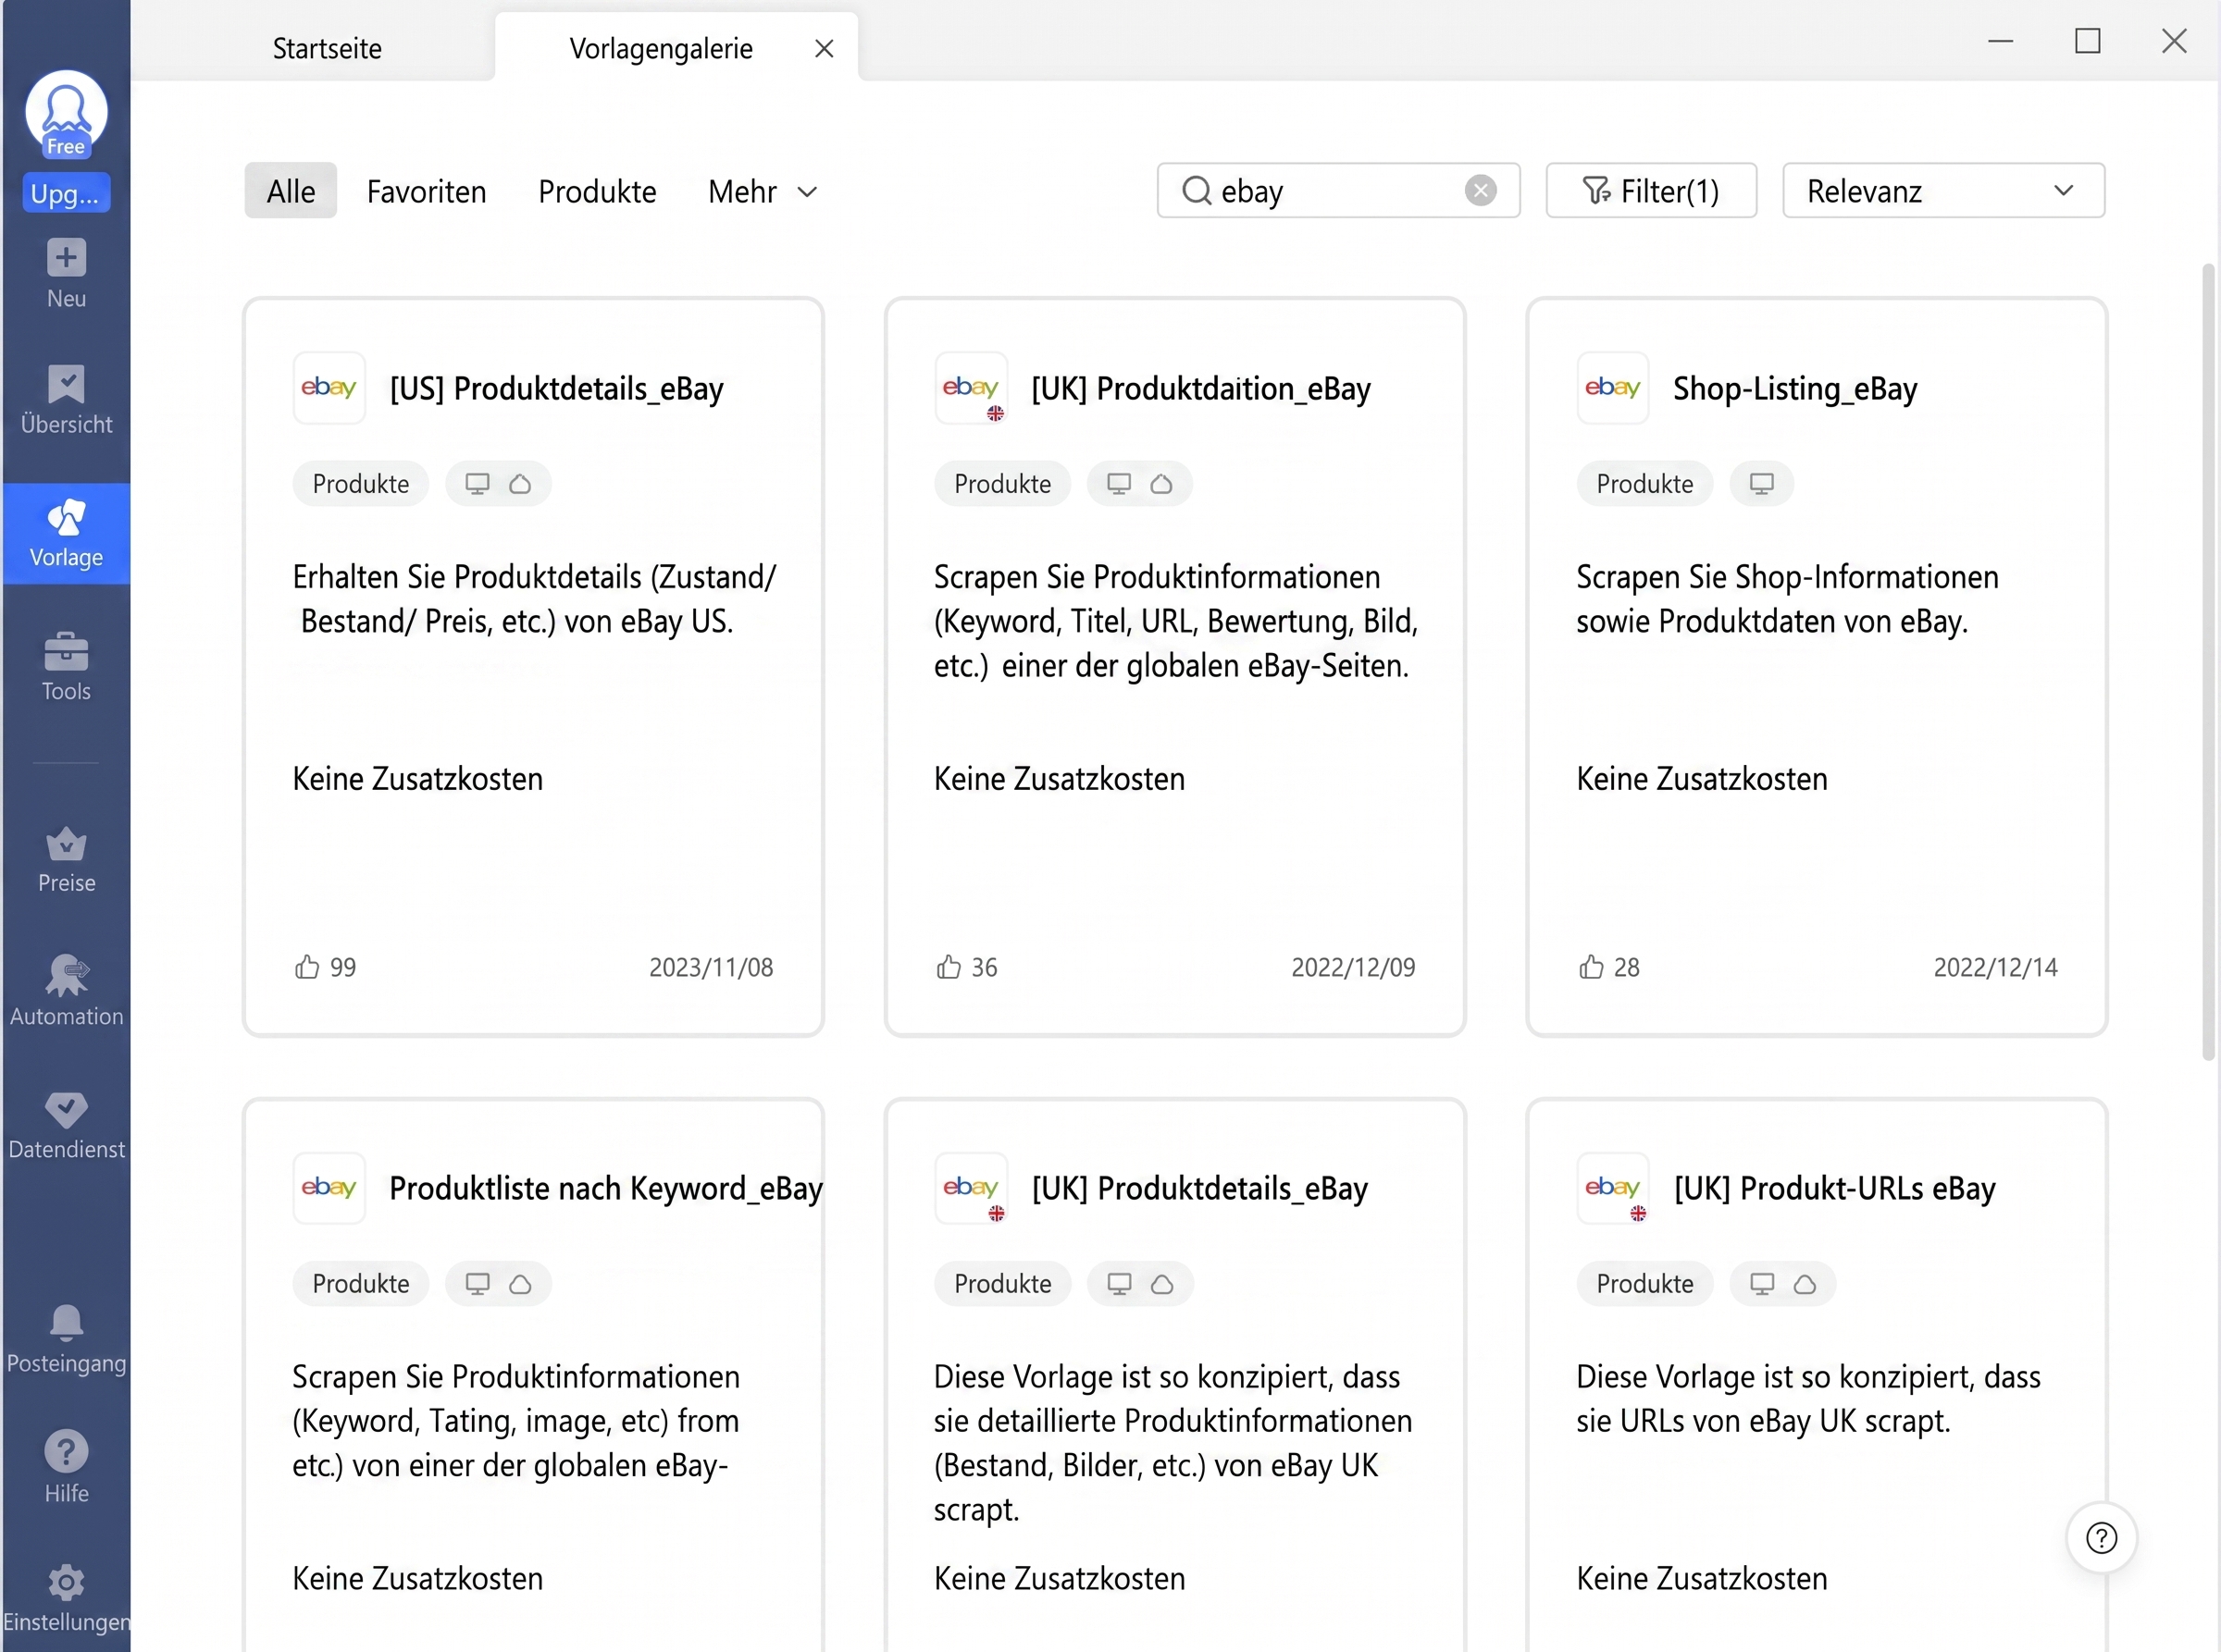Screen dimensions: 2221x1652
Task: Like the [UK] Produktdaition_eBay template (36)
Action: point(949,966)
